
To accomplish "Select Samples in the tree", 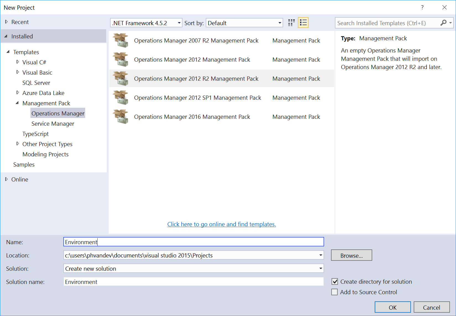I will click(24, 164).
